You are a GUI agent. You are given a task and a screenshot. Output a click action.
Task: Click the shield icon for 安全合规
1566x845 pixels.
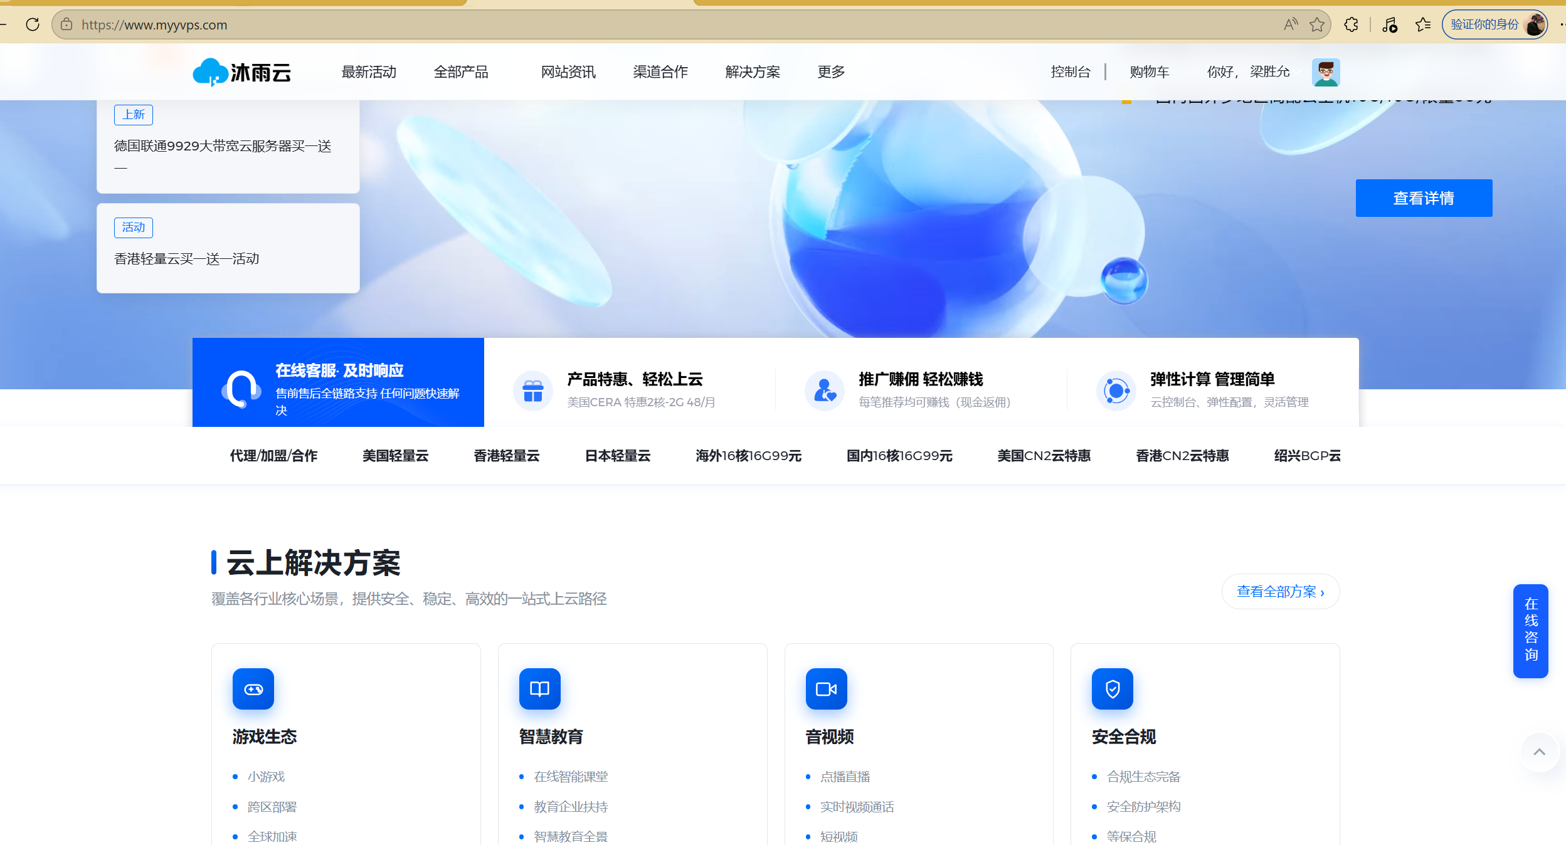click(1113, 689)
